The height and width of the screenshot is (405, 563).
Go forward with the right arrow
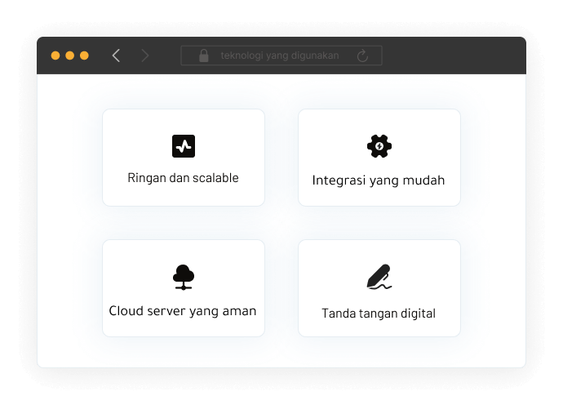click(145, 56)
